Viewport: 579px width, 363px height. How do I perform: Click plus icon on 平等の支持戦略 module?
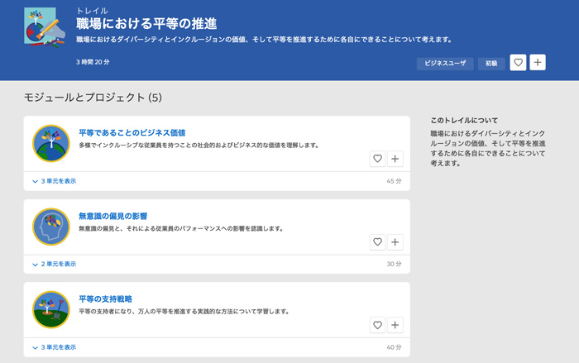[x=395, y=325]
